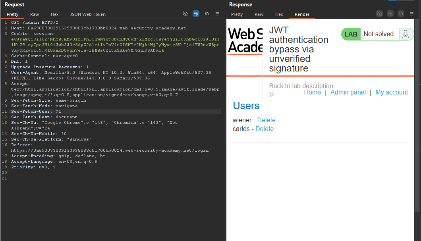Click the Sec-Fetch-Site: same-origin line

(48, 100)
